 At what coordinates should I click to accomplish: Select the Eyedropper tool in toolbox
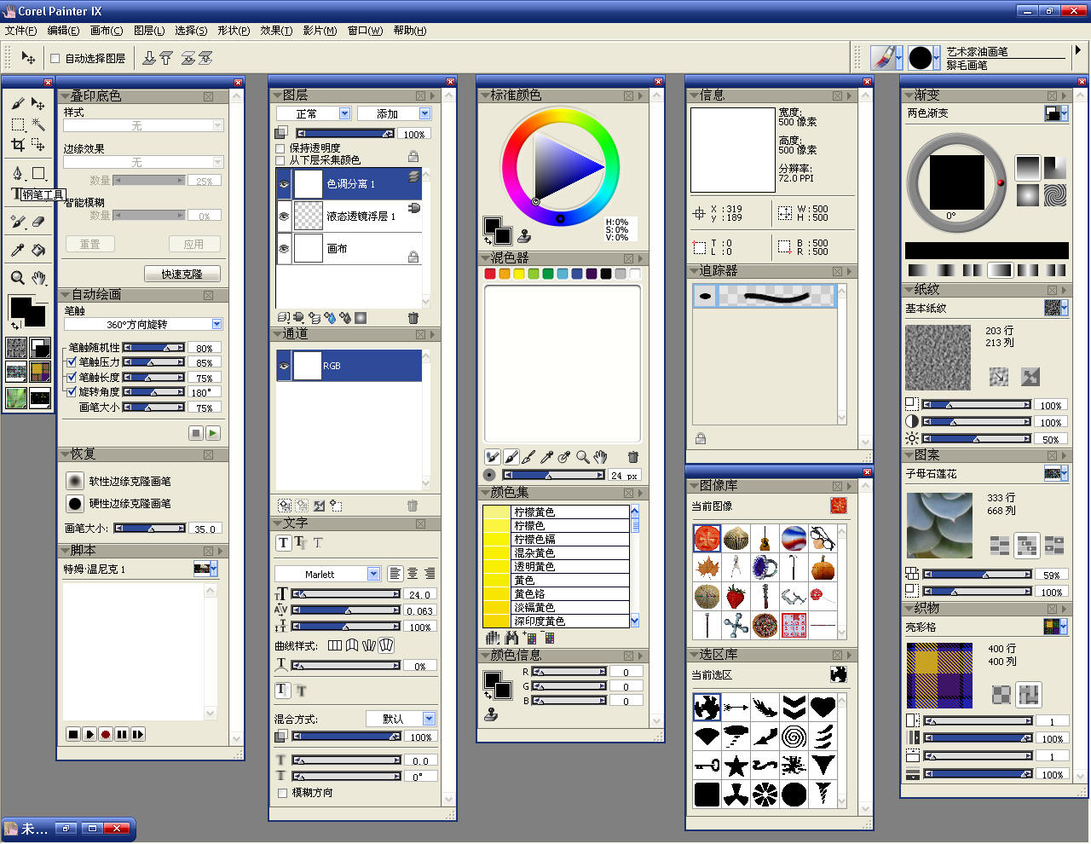17,250
